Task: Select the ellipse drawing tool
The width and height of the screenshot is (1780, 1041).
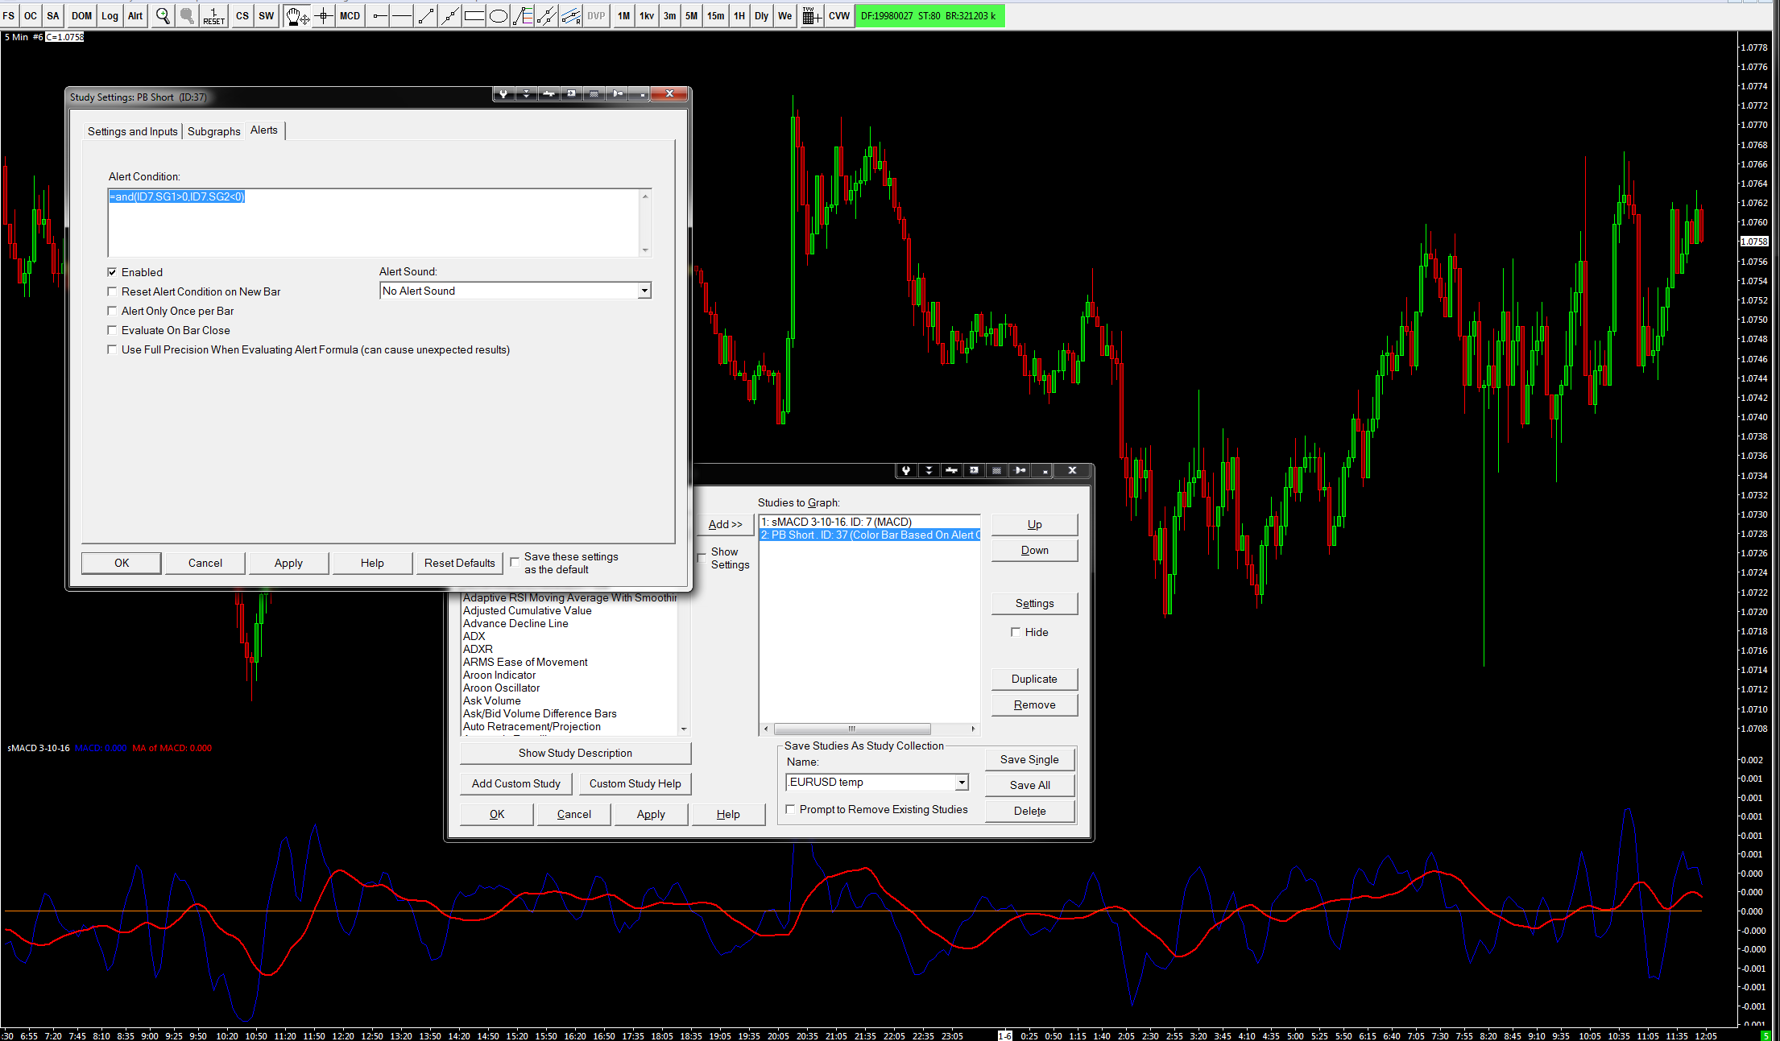Action: pos(499,15)
